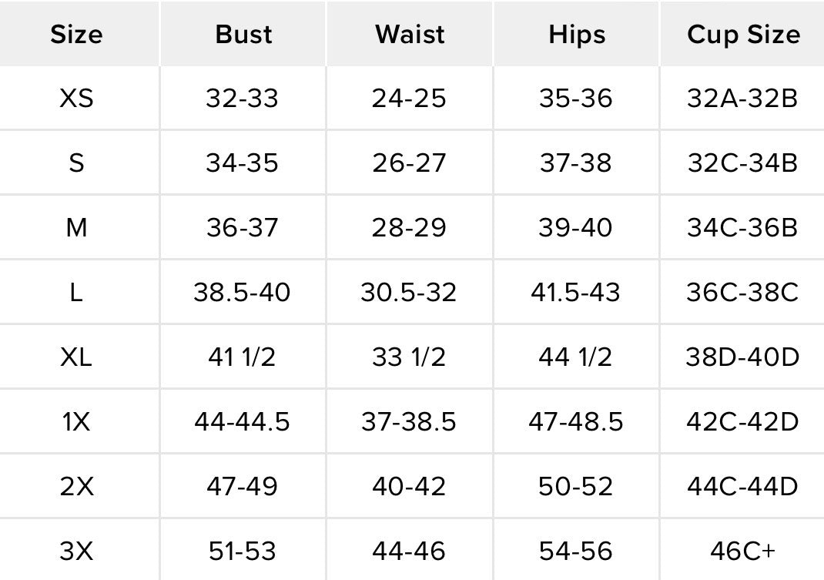Click bust value 34-35 in S row
Image resolution: width=824 pixels, height=580 pixels.
[242, 163]
